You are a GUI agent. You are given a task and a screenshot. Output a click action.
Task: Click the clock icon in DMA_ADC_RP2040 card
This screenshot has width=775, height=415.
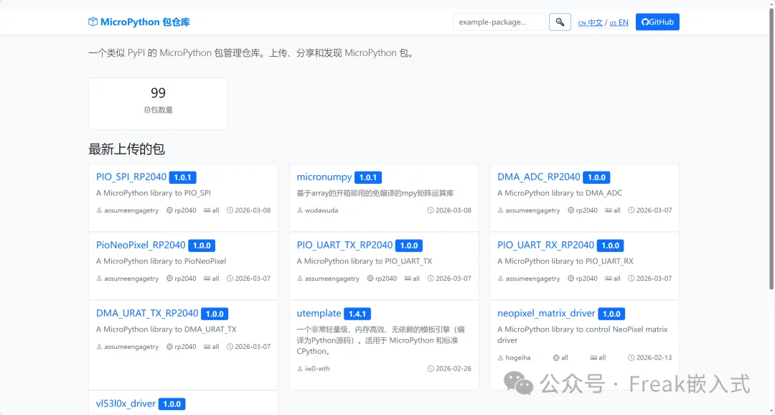631,210
